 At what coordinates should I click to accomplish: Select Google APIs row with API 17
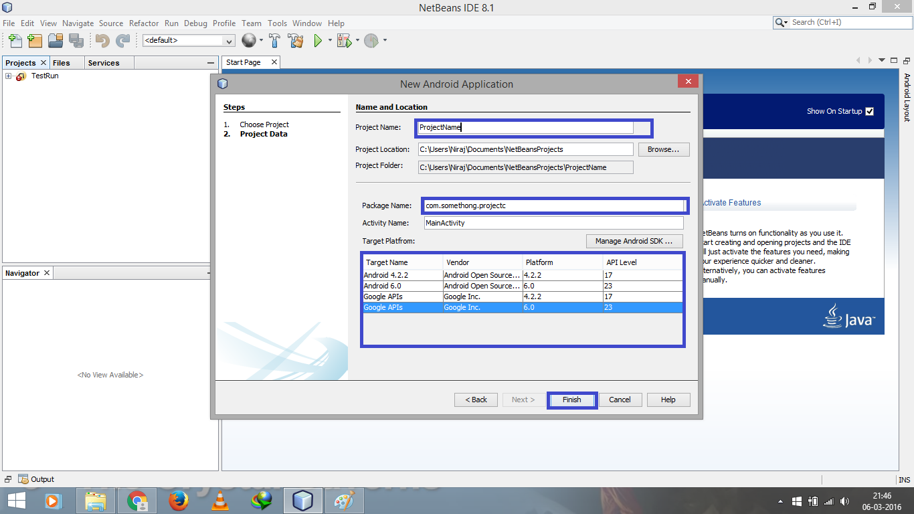point(523,296)
